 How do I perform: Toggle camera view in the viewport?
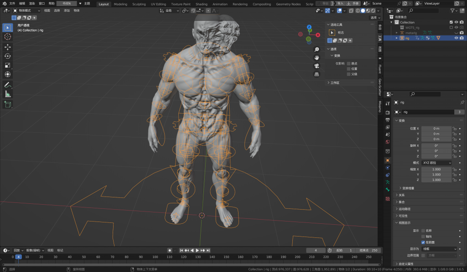pos(317,66)
